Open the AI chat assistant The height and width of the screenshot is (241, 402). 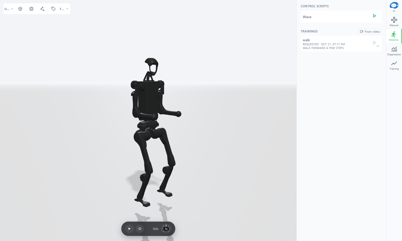(394, 7)
